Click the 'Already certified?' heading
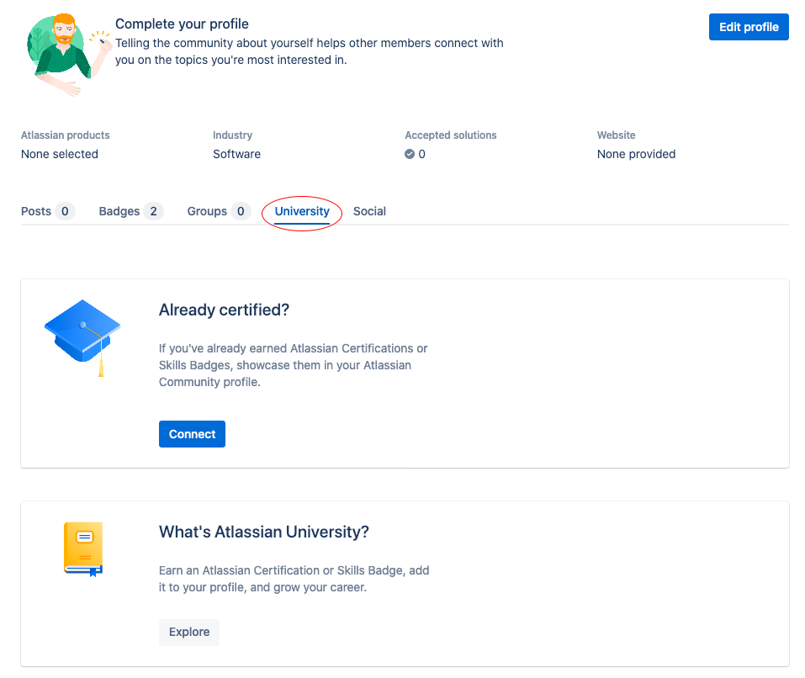 click(224, 310)
